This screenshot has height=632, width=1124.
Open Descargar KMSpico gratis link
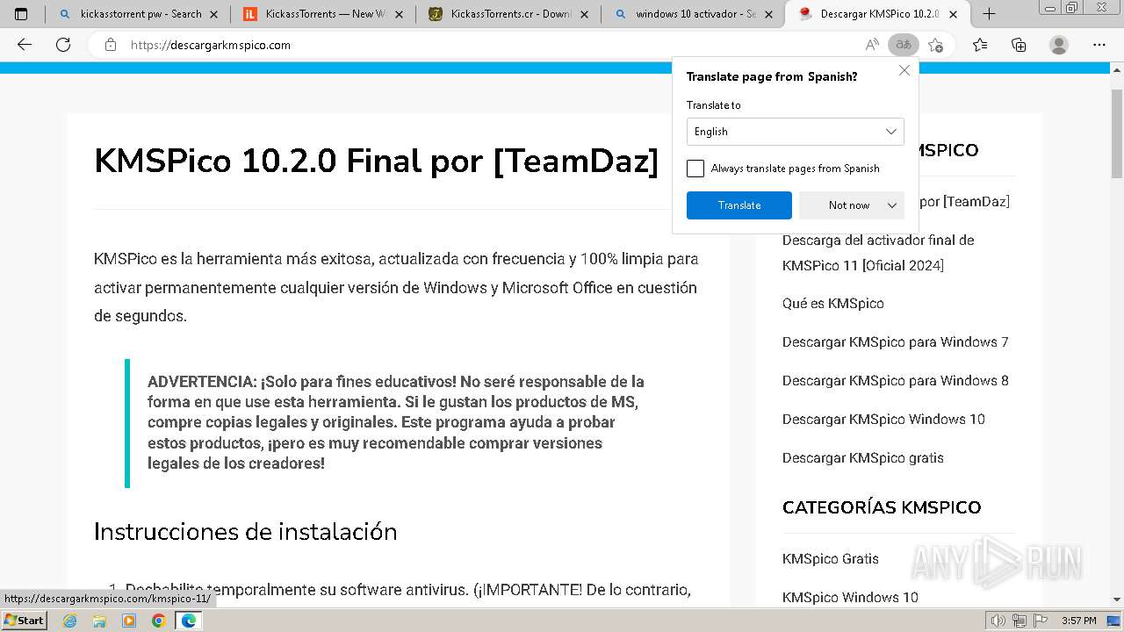(863, 458)
